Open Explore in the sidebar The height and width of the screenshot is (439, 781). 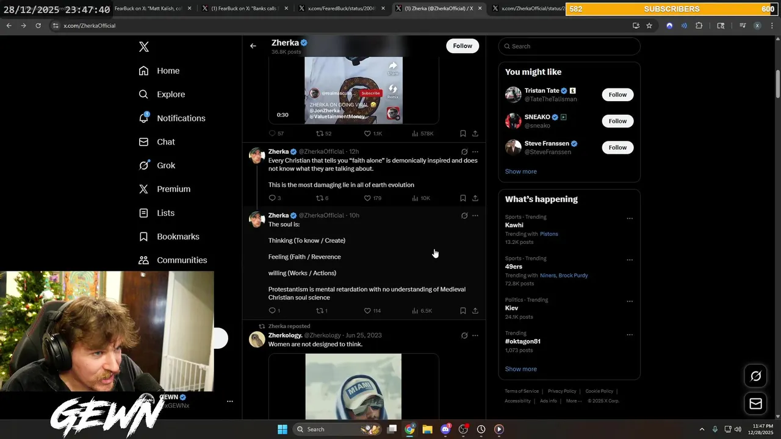coord(162,95)
